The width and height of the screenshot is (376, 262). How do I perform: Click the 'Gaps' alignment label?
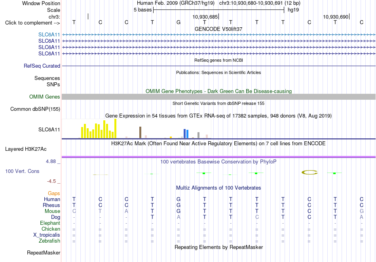[x=54, y=193]
